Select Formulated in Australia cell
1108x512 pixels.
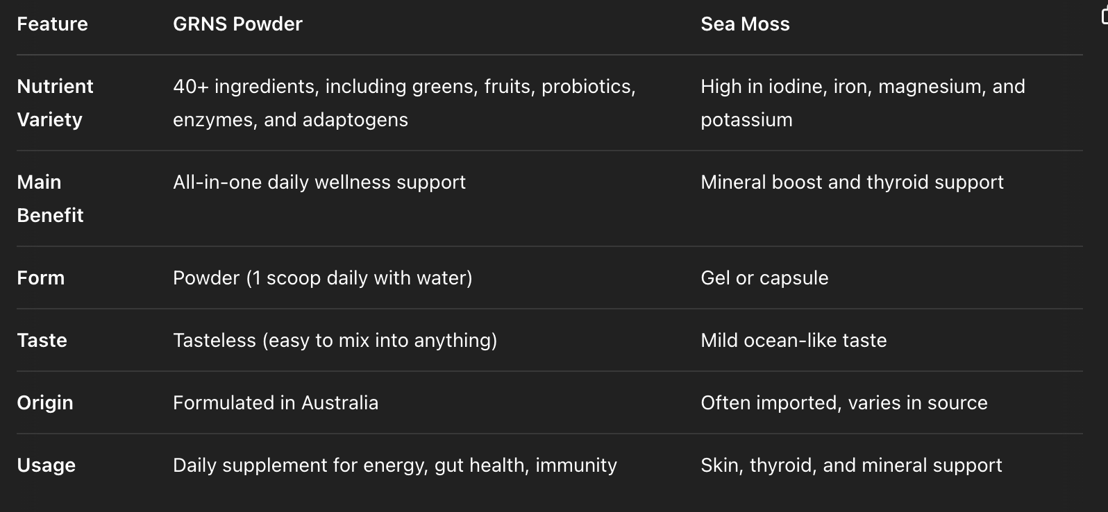(x=276, y=403)
